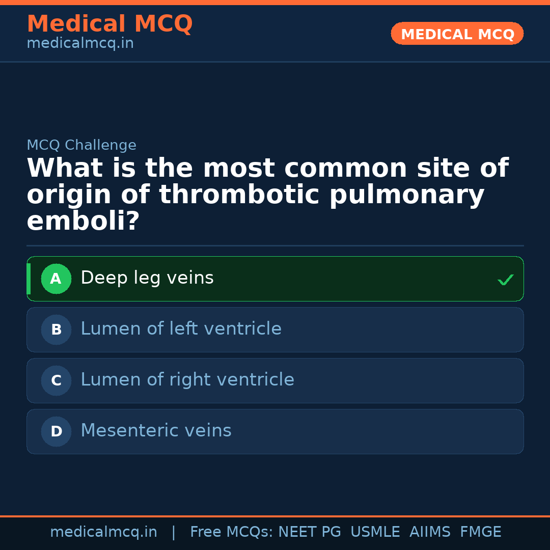Click the B letter circle icon

coord(56,329)
